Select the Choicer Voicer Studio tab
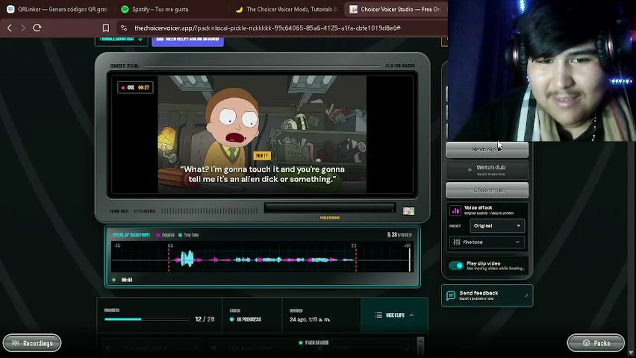The height and width of the screenshot is (358, 636). [x=396, y=9]
